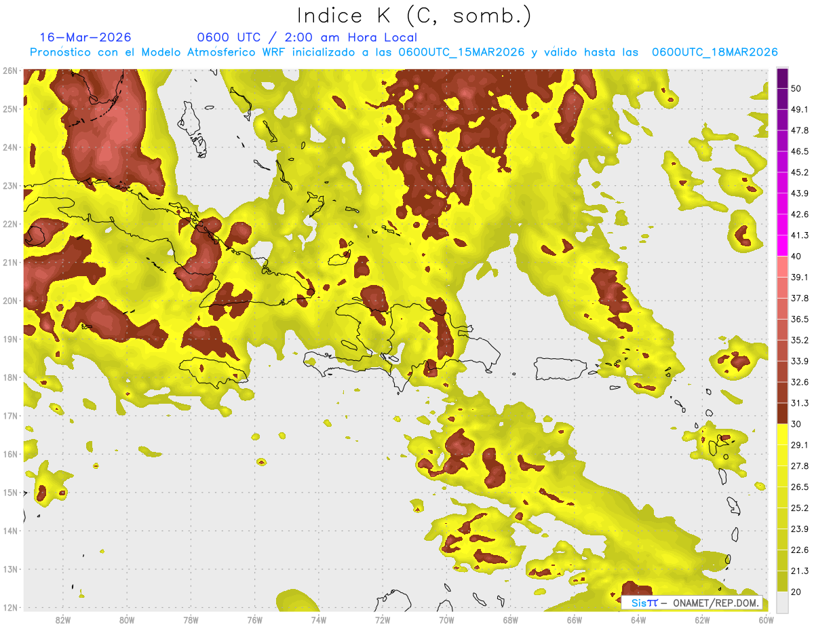
Task: Click color scale value "36.5"
Action: [800, 319]
